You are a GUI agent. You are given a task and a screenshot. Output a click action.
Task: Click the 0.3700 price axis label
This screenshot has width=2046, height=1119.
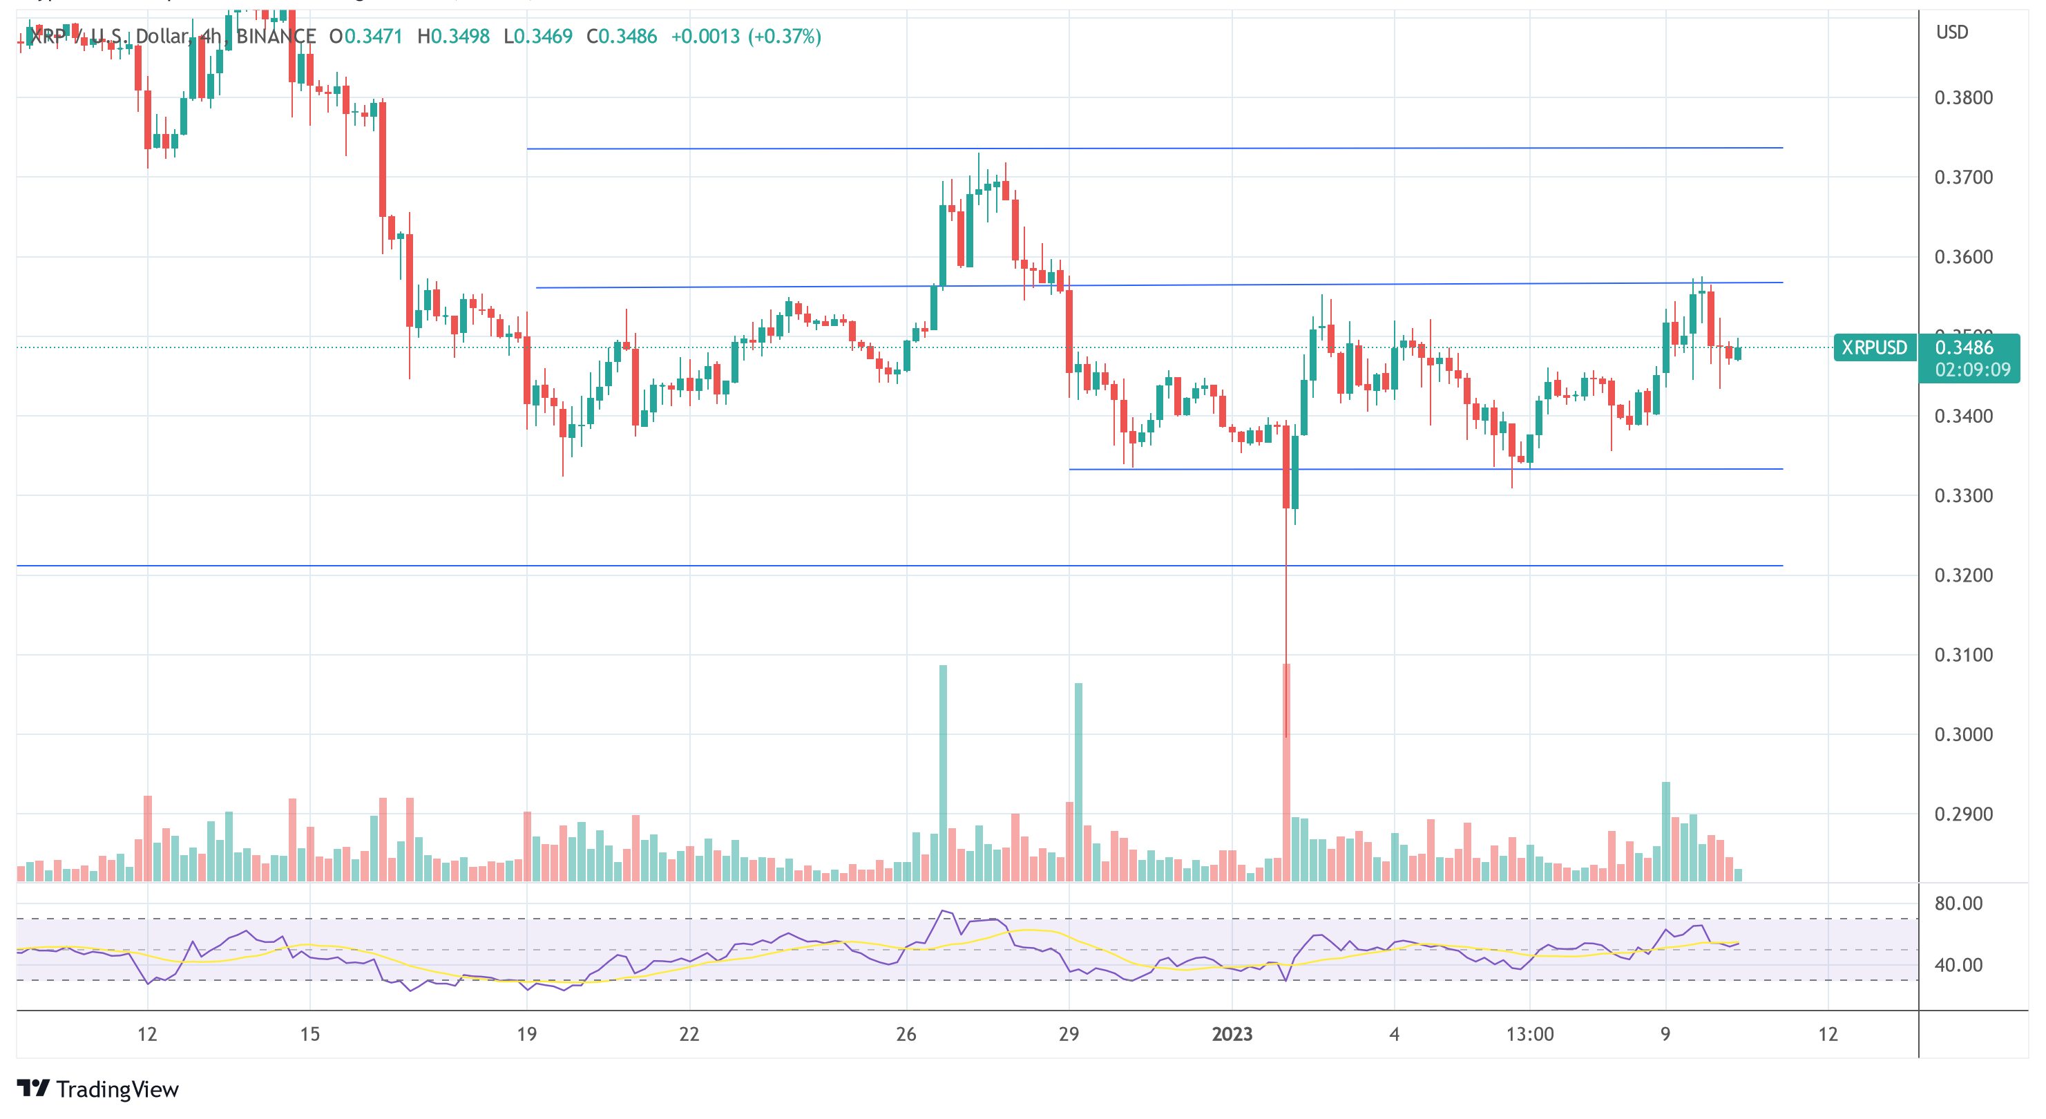click(1963, 178)
